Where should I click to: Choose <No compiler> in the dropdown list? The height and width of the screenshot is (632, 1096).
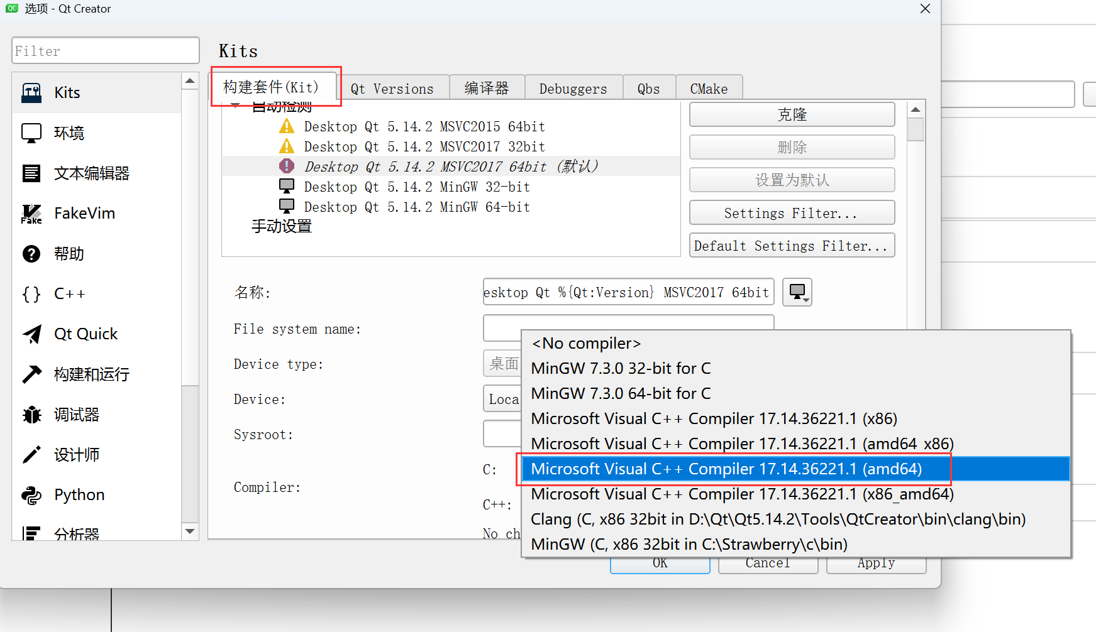[x=796, y=344]
